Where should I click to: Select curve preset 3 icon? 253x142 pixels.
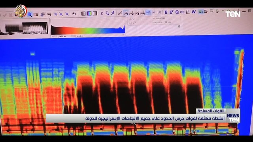point(137,13)
